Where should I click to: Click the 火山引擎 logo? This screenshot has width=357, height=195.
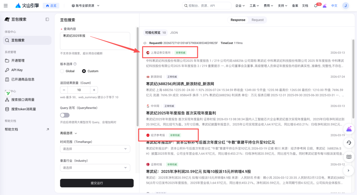click(27, 6)
